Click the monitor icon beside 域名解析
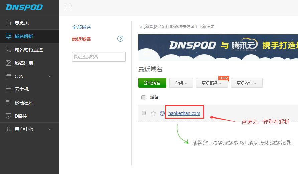The width and height of the screenshot is (298, 174). click(9, 36)
